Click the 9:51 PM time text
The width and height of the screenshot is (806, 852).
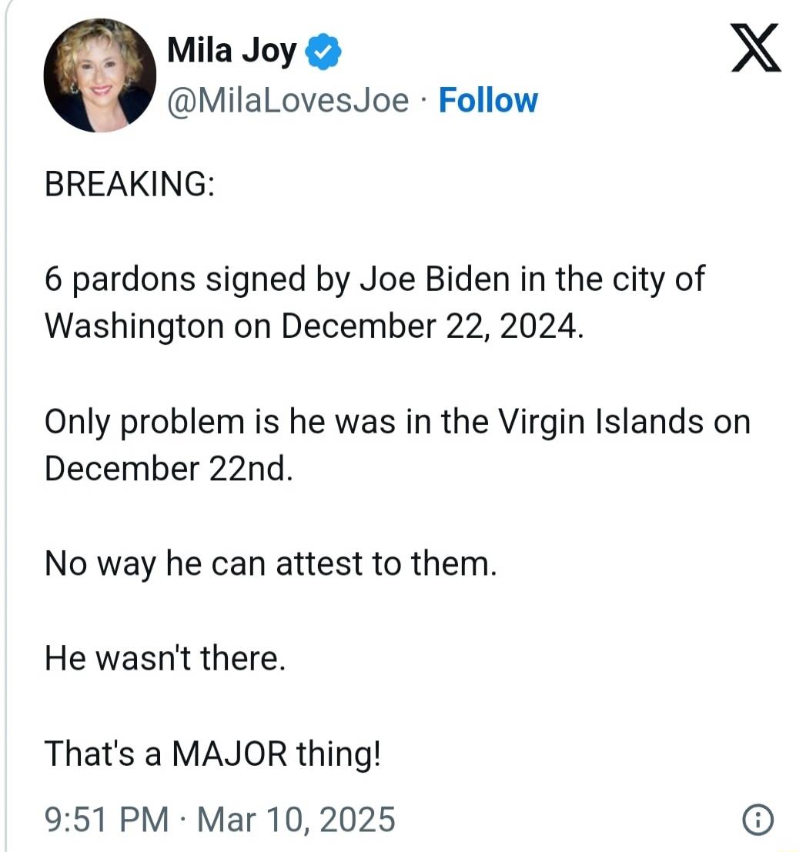(106, 819)
